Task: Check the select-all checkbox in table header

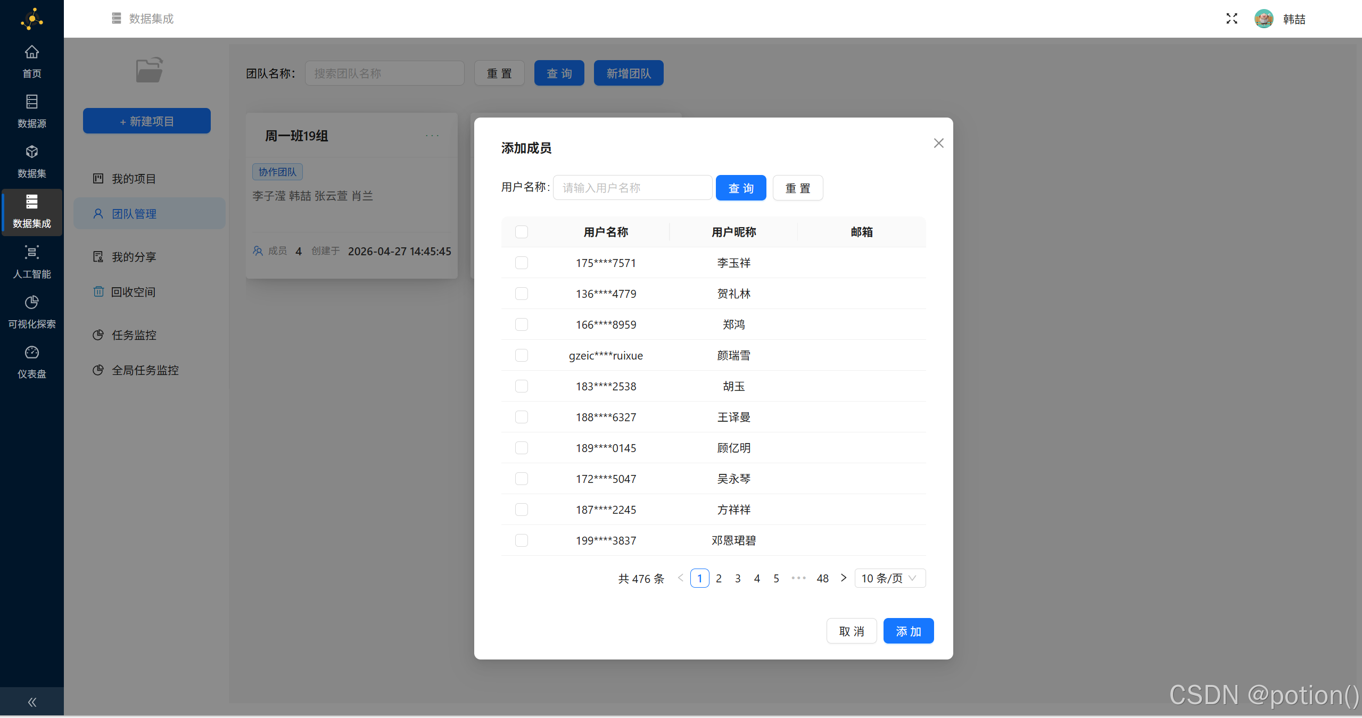Action: (x=521, y=232)
